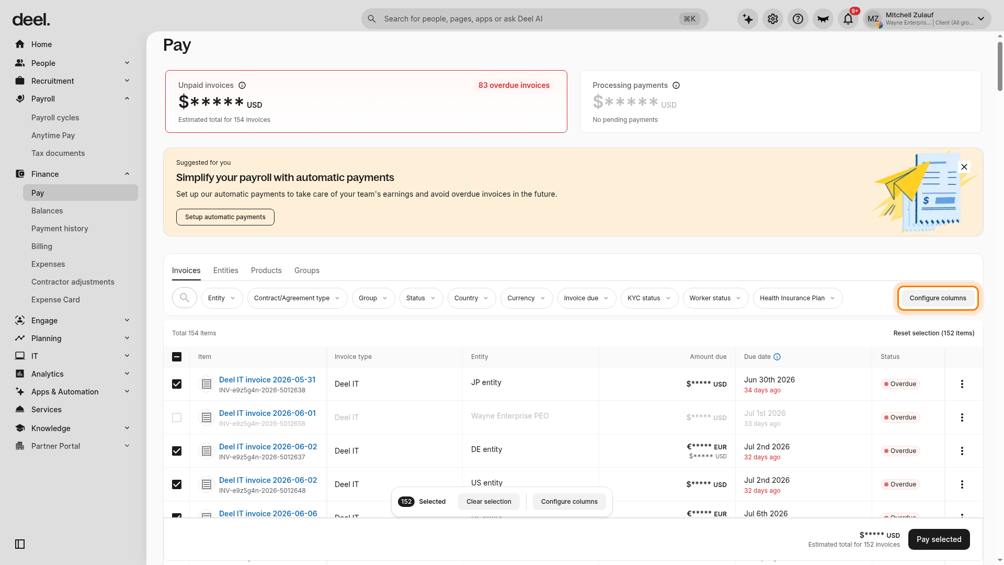
Task: Toggle the select-all header checkbox
Action: (177, 357)
